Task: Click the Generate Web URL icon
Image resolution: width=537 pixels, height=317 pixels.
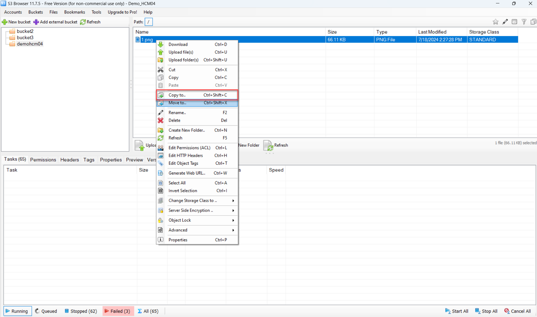Action: click(x=160, y=173)
